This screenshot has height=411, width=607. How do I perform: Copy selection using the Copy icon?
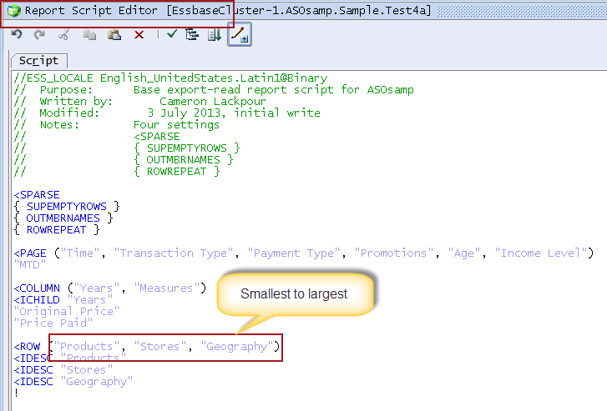(x=89, y=35)
